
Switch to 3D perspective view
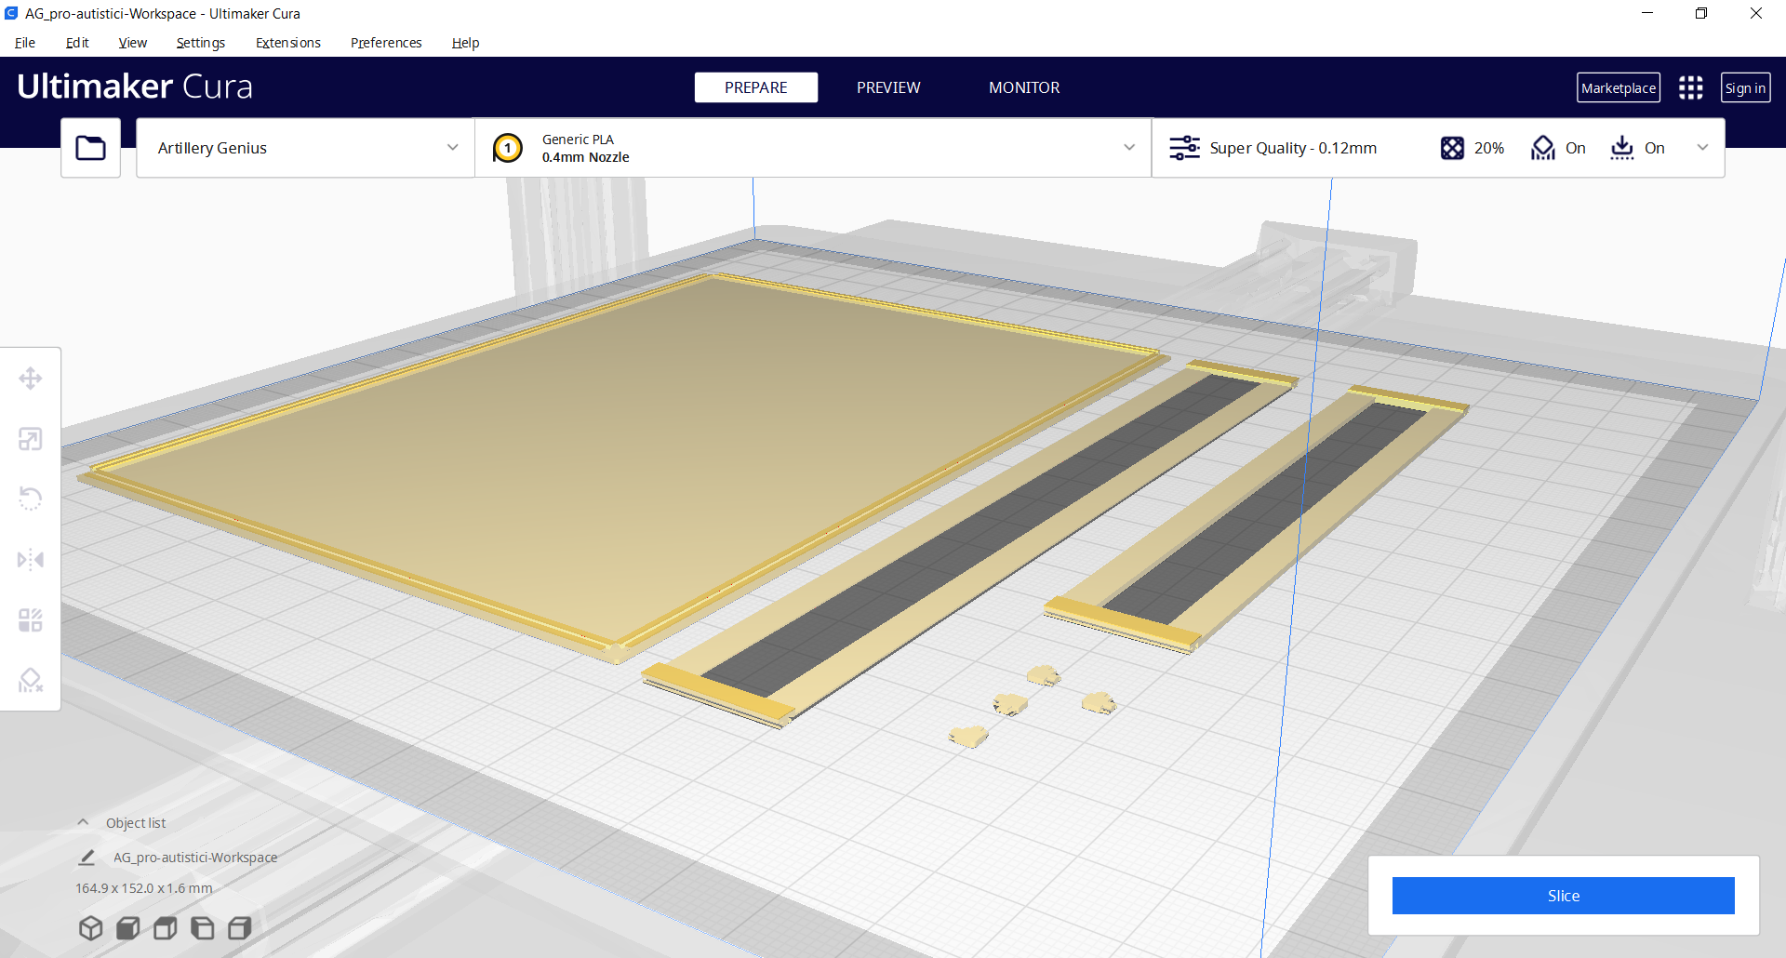coord(90,928)
